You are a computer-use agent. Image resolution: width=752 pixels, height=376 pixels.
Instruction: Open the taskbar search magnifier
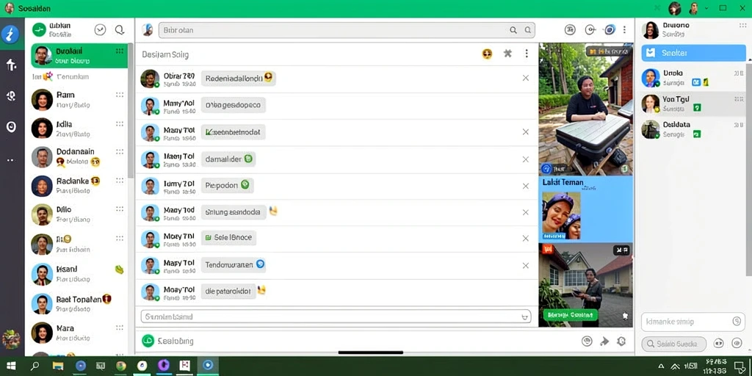[35, 366]
